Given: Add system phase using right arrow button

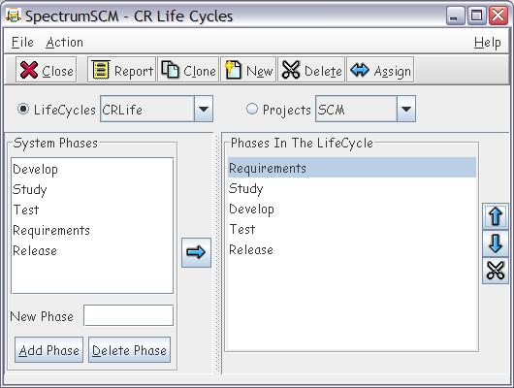Looking at the screenshot, I should click(x=196, y=252).
